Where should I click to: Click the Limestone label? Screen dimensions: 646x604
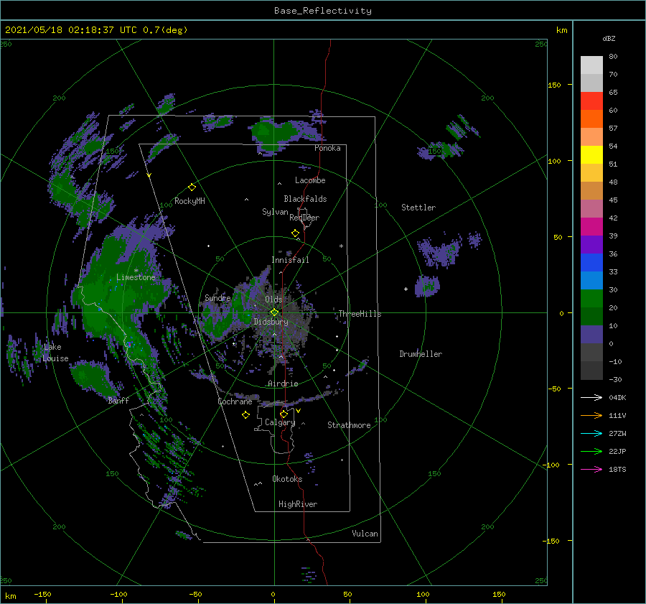pos(136,277)
